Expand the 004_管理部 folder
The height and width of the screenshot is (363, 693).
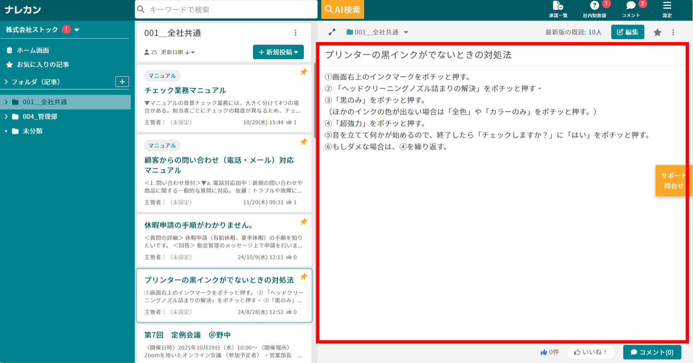[x=6, y=117]
